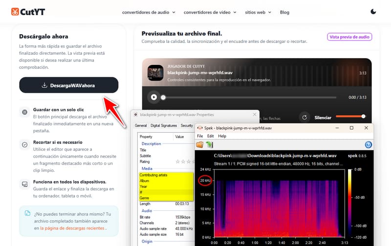The height and width of the screenshot is (246, 391).
Task: Click Vista previa de audio button
Action: click(349, 37)
